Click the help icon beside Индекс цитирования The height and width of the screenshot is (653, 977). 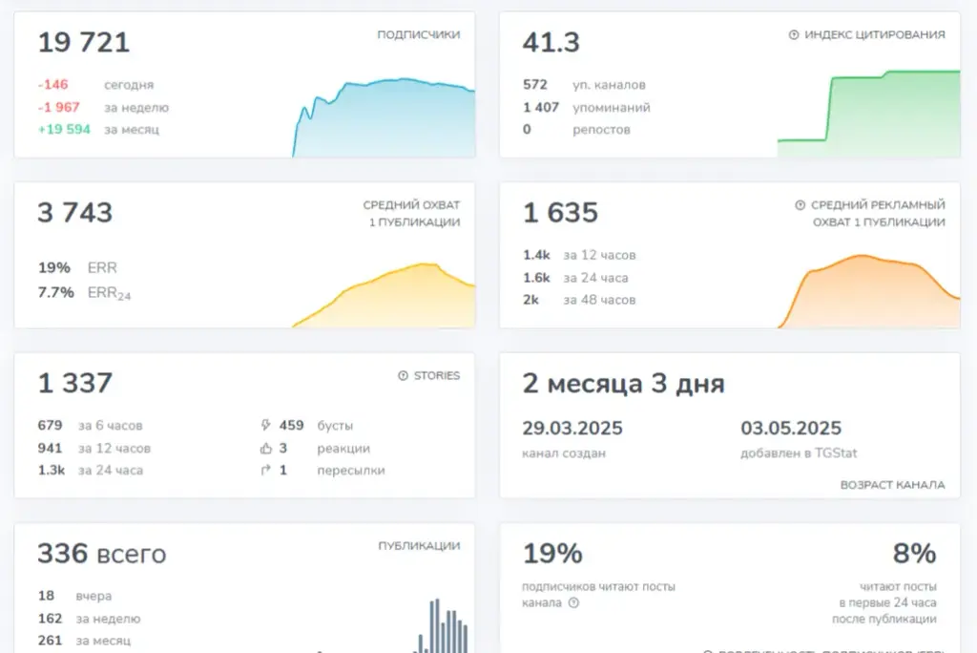794,35
